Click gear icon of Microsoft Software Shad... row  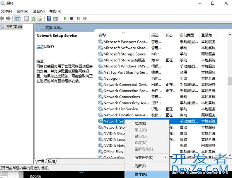click(101, 48)
